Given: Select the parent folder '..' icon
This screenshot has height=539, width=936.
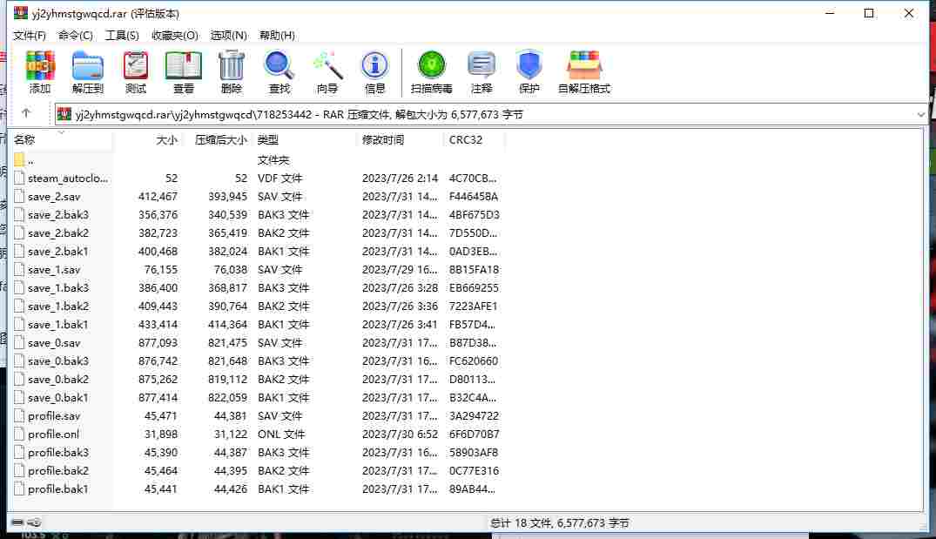Looking at the screenshot, I should coord(19,159).
